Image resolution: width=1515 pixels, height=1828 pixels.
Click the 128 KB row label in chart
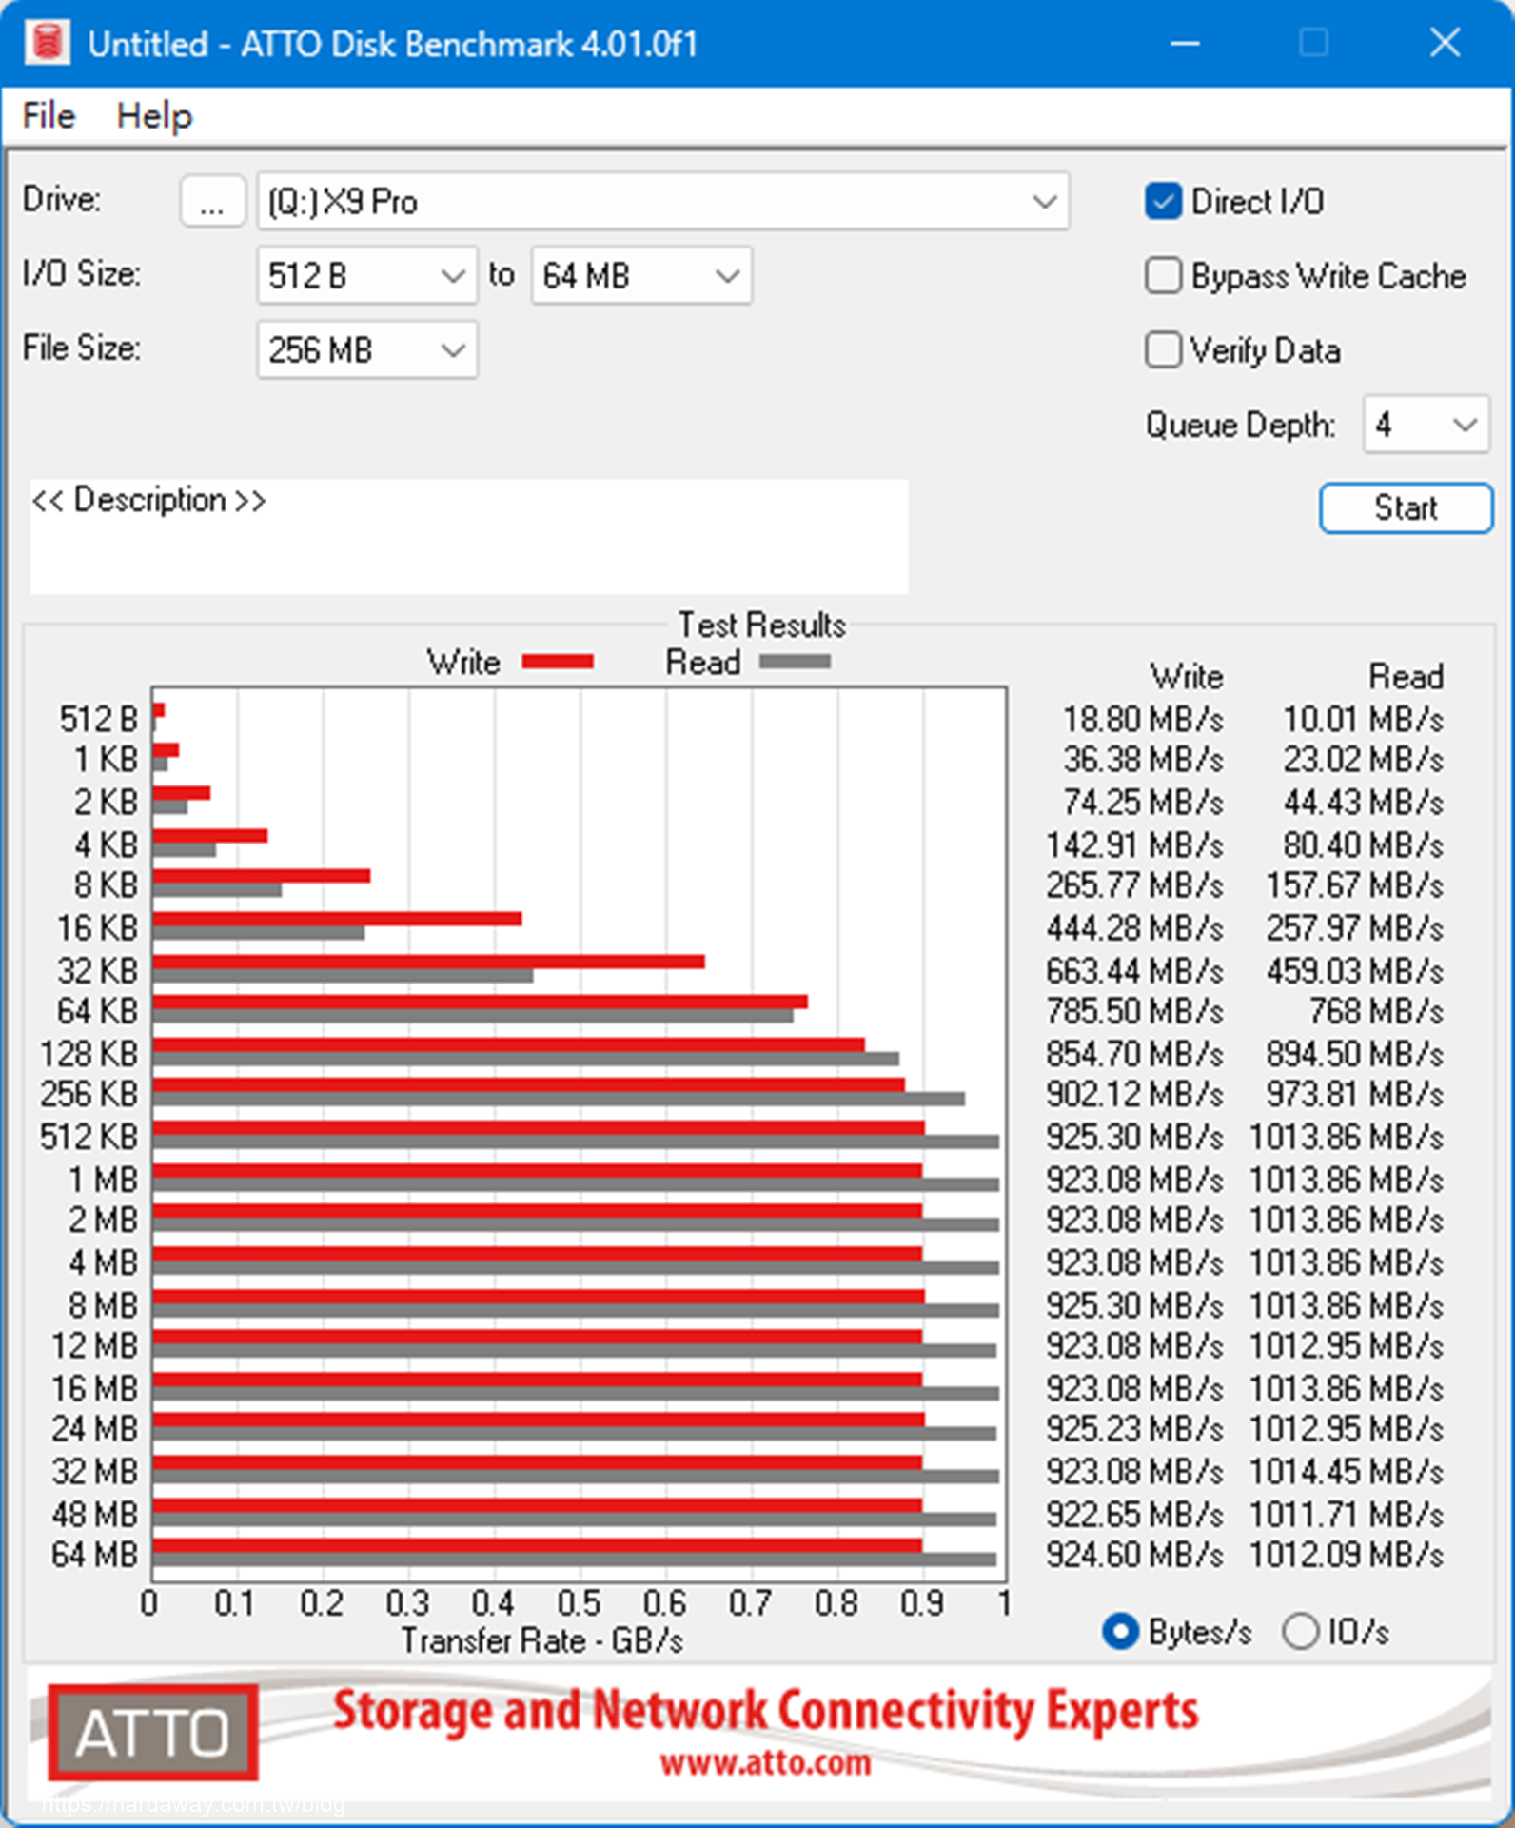(x=89, y=1054)
